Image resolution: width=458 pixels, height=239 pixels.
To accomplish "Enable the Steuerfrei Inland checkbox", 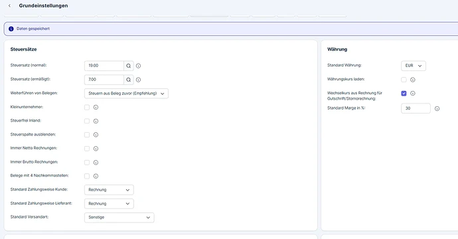I will [87, 121].
